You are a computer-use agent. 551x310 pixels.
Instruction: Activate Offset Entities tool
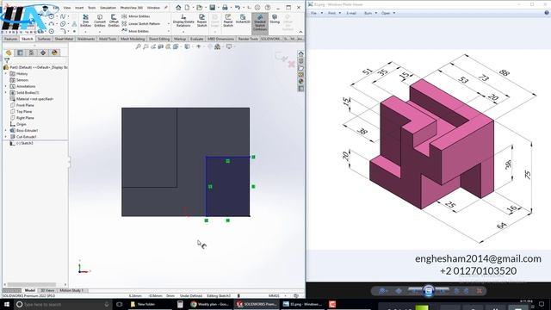pos(114,21)
